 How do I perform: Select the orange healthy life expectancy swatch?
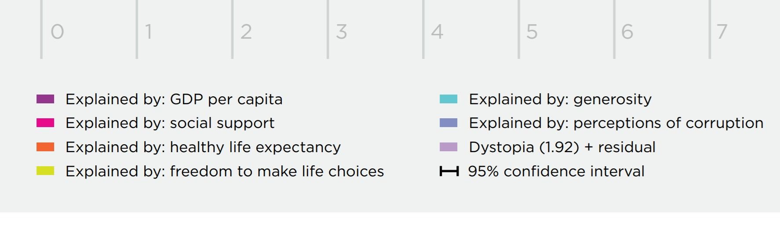(45, 147)
